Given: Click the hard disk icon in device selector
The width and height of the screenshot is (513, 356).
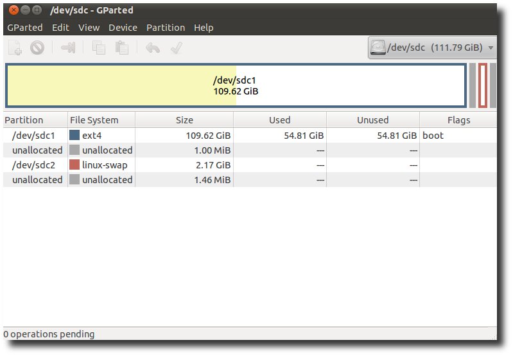Looking at the screenshot, I should point(378,48).
